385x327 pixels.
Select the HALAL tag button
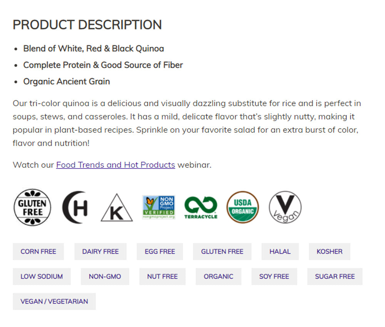[280, 252]
